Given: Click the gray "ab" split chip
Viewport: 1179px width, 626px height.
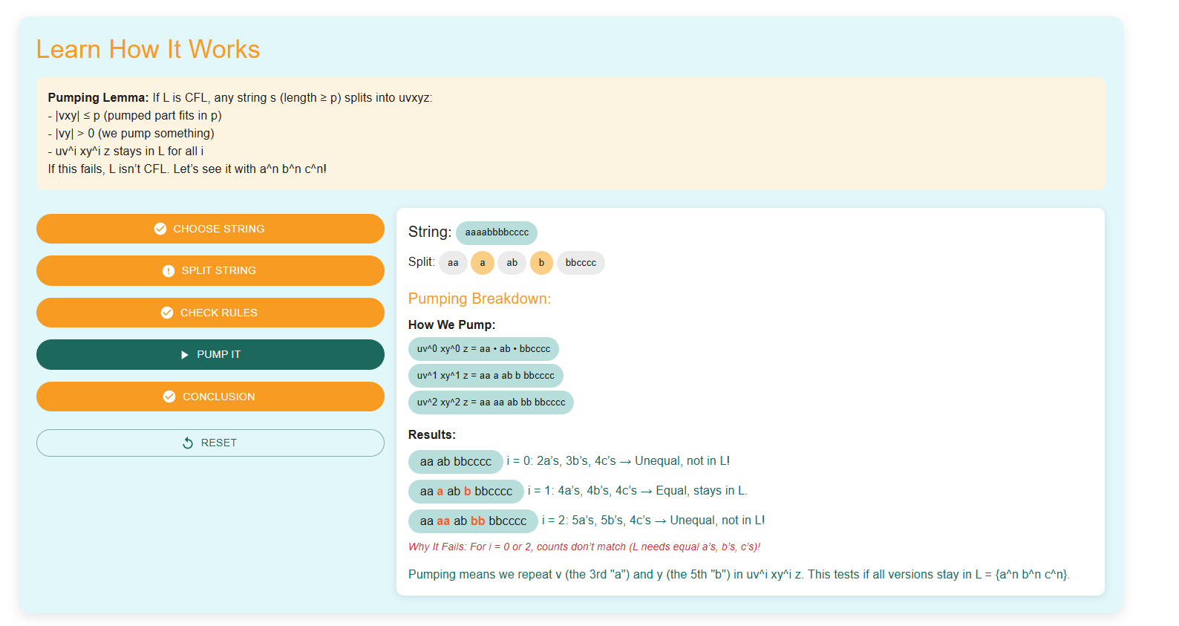Looking at the screenshot, I should pos(512,263).
